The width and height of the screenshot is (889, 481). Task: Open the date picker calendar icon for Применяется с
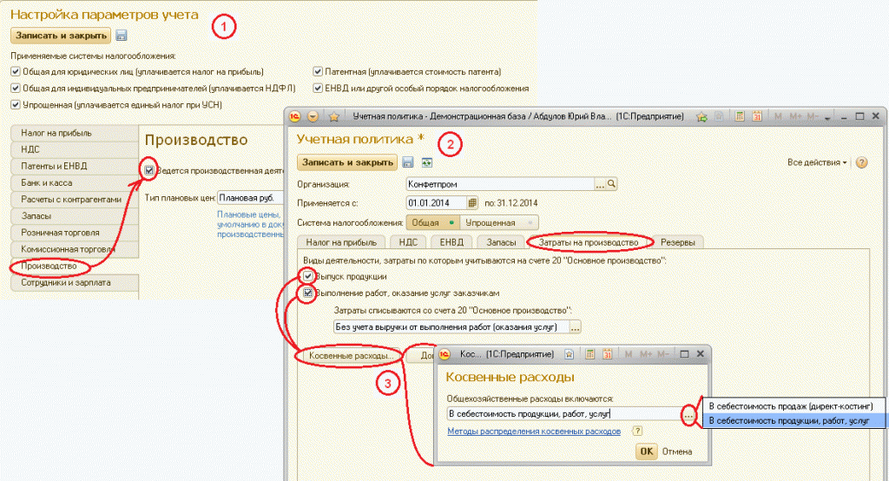(471, 202)
